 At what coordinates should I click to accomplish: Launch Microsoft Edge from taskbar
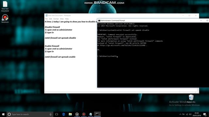pyautogui.click(x=64, y=114)
